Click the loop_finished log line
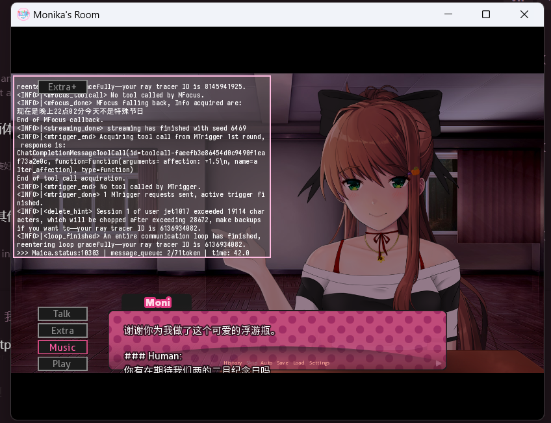 coord(139,240)
